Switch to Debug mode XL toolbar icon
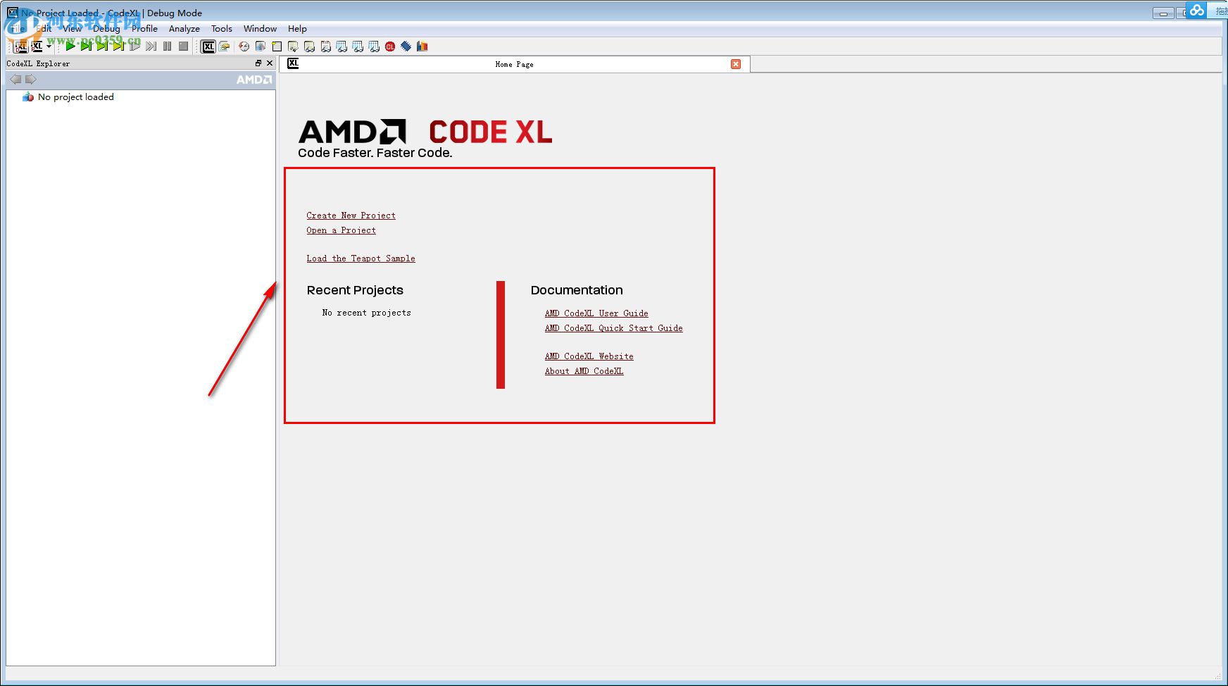Image resolution: width=1228 pixels, height=686 pixels. coord(21,46)
